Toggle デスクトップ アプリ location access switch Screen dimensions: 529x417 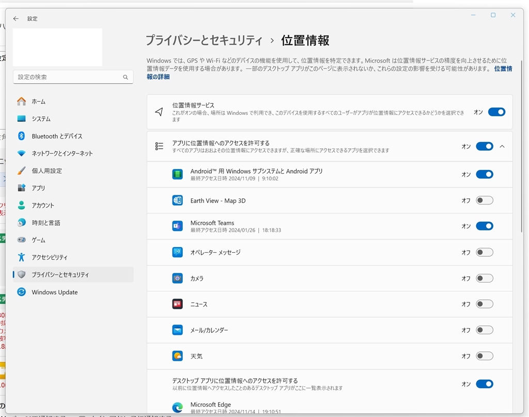pos(485,384)
